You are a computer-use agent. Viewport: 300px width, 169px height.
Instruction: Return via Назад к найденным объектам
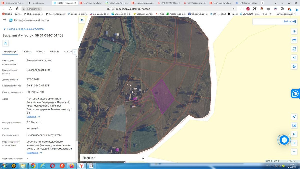click(x=23, y=29)
